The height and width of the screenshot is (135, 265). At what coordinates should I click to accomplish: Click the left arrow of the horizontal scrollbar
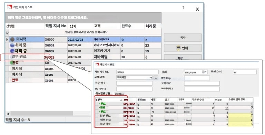point(8,114)
